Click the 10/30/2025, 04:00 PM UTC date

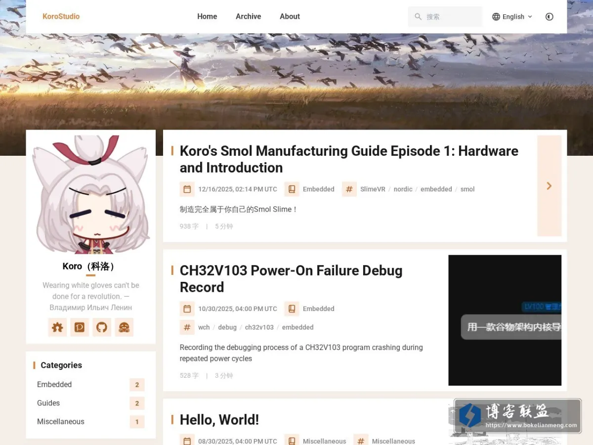tap(238, 309)
